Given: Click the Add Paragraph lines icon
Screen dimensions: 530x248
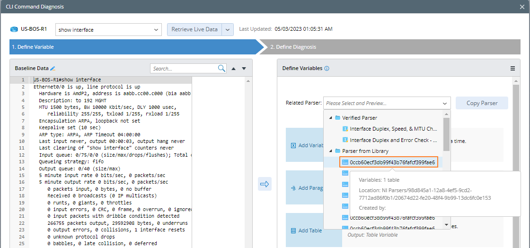Looking at the screenshot, I should click(x=293, y=188).
